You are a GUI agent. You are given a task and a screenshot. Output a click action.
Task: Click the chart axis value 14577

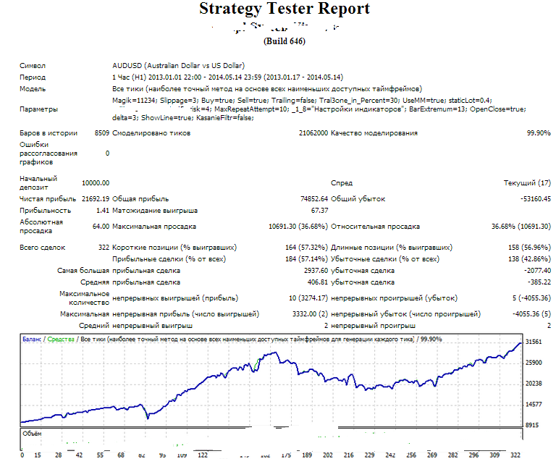534,405
